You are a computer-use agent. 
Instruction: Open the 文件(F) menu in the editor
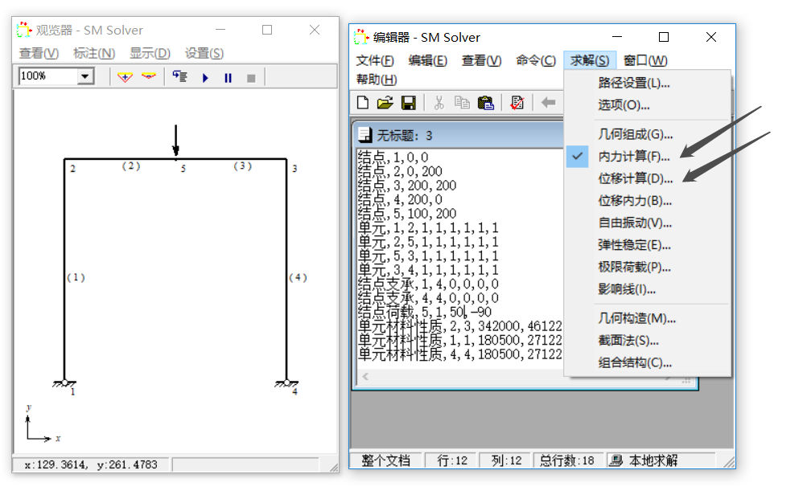point(375,61)
